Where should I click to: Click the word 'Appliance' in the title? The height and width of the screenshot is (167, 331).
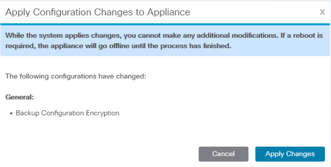coord(169,12)
